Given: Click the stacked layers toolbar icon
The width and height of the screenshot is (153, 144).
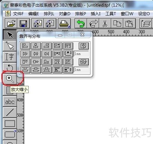Looking at the screenshot, I should pos(146,23).
